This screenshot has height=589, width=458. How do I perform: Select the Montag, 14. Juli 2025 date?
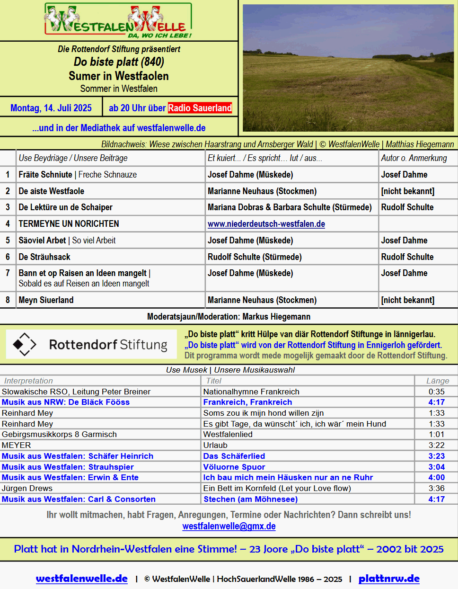pos(51,108)
